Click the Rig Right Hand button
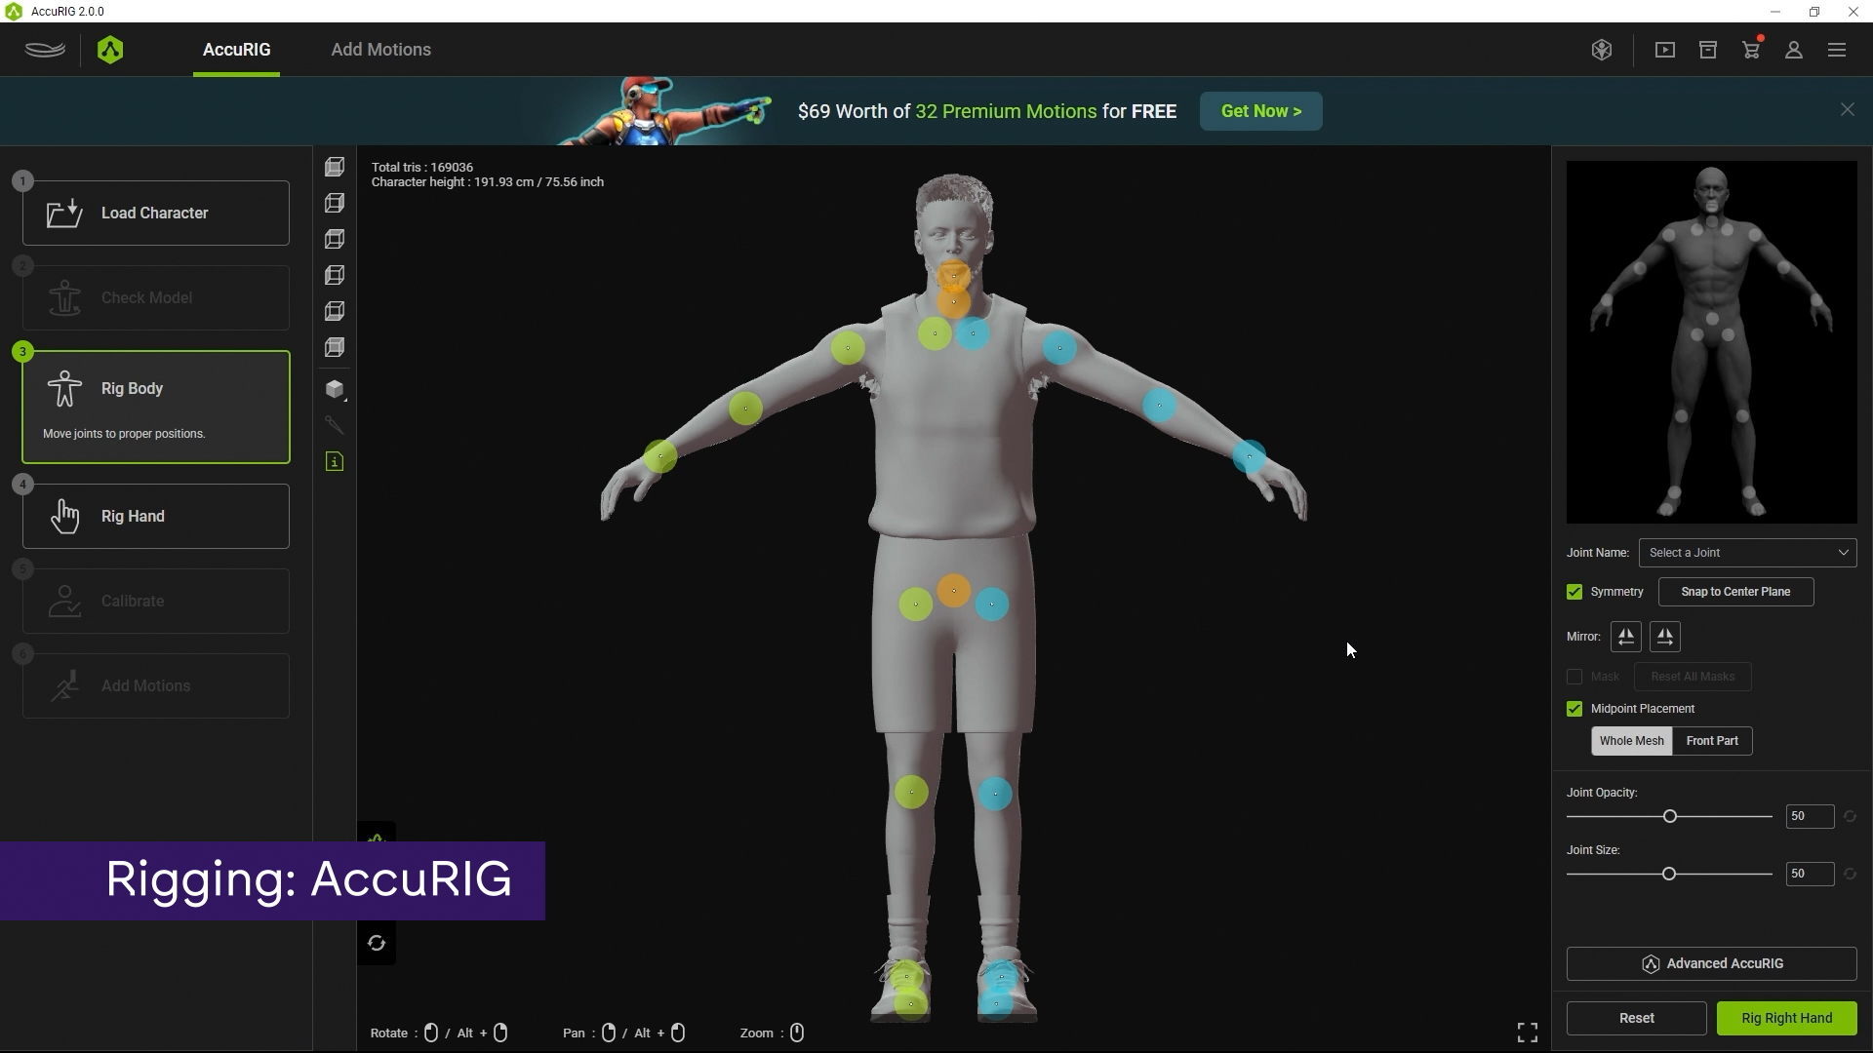The image size is (1873, 1053). point(1786,1018)
